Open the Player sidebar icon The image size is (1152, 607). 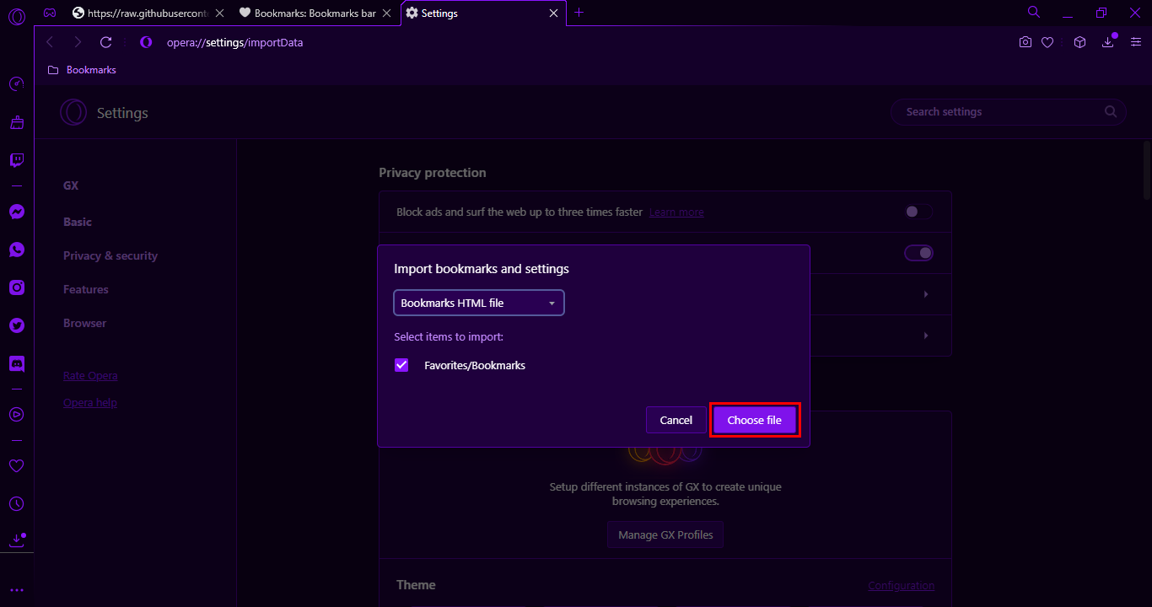click(x=16, y=414)
